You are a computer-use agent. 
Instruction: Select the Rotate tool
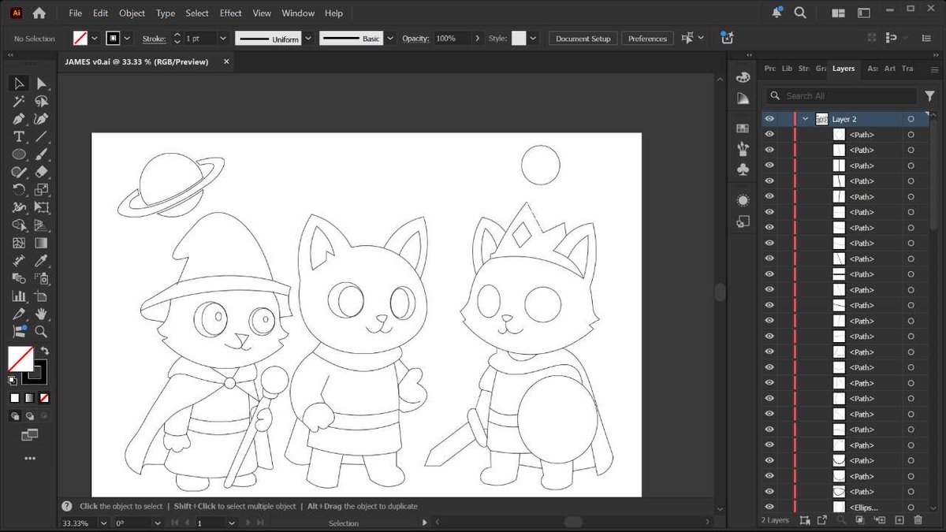(x=20, y=190)
